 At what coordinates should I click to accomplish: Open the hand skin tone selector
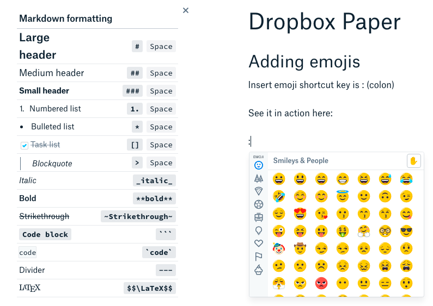tap(414, 161)
